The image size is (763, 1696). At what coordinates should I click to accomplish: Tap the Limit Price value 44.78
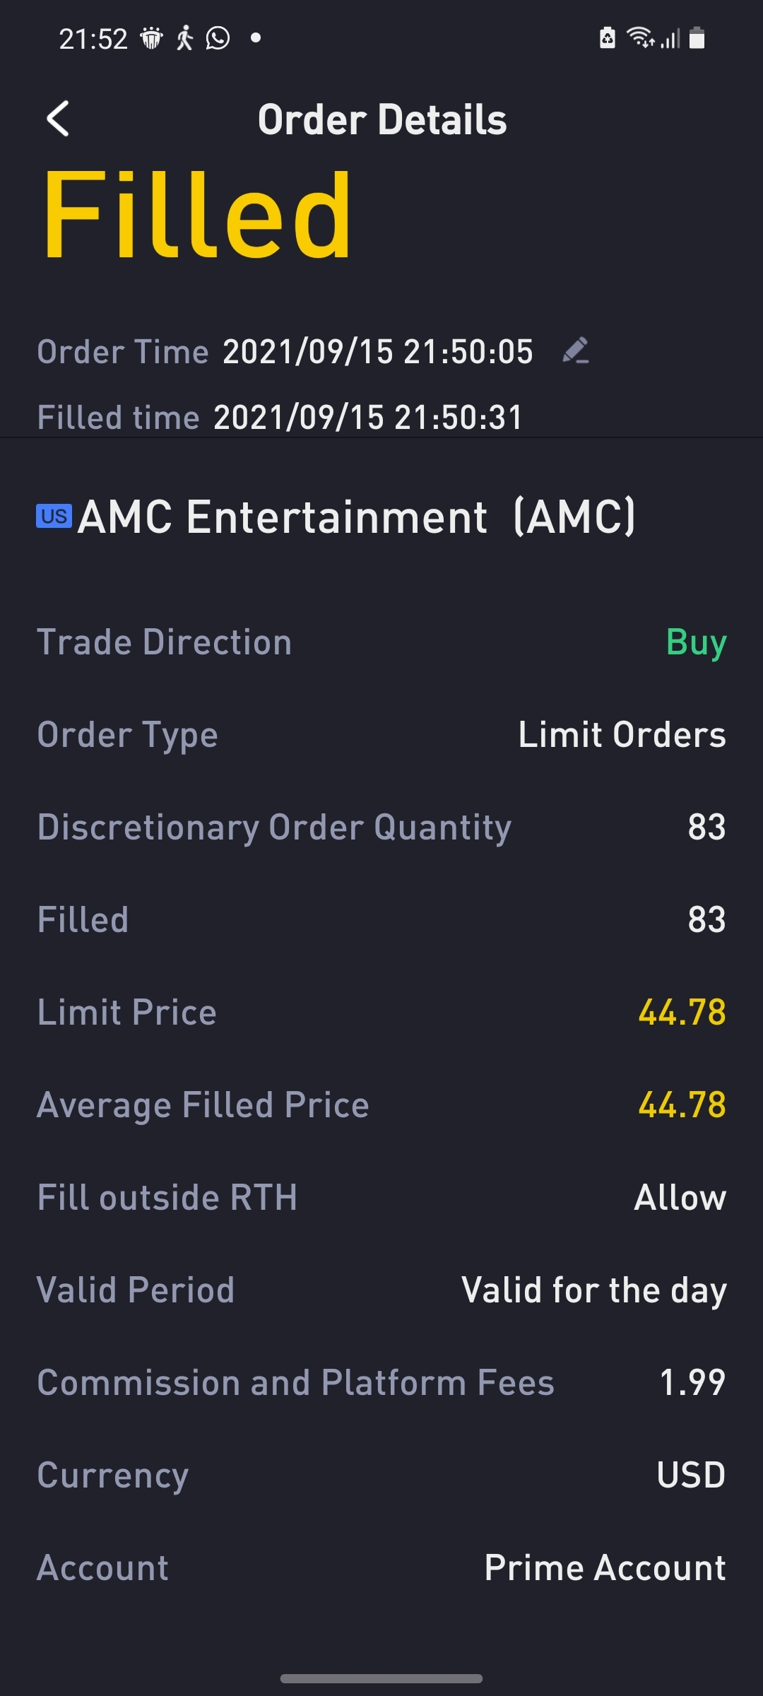682,1012
